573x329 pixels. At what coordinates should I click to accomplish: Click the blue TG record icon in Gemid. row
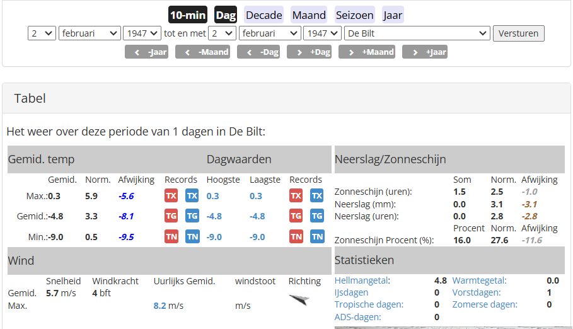[x=192, y=216]
